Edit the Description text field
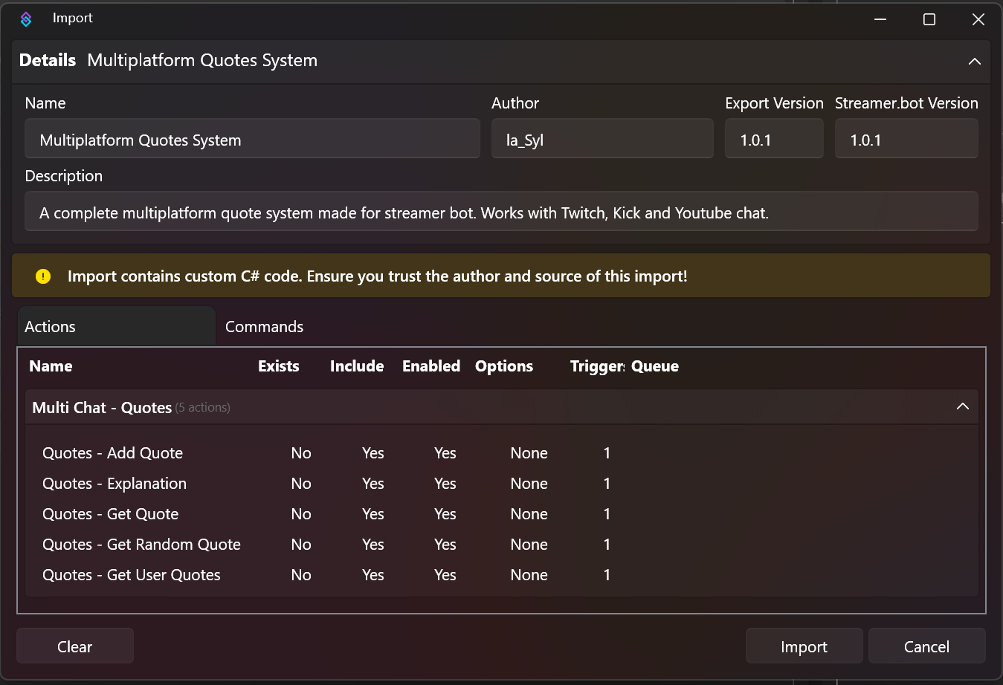Viewport: 1003px width, 685px height. point(502,211)
